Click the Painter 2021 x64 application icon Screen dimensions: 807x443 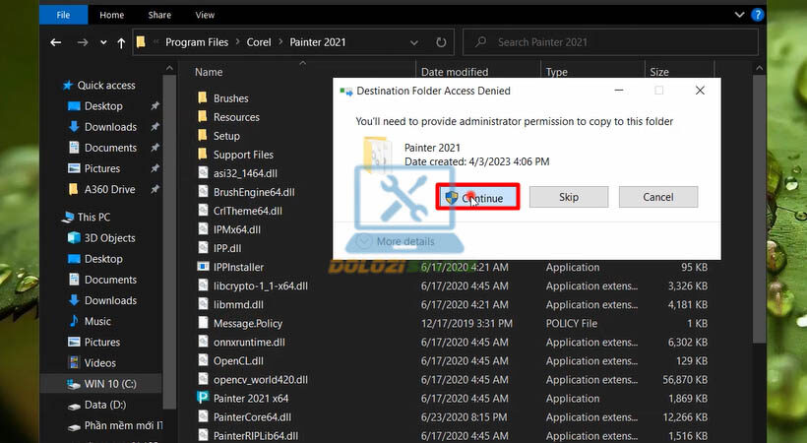pyautogui.click(x=202, y=399)
